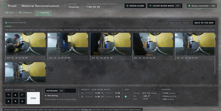The width and height of the screenshot is (221, 111).
Task: Click the 'Hold a button to move' hint
Action: click(61, 99)
